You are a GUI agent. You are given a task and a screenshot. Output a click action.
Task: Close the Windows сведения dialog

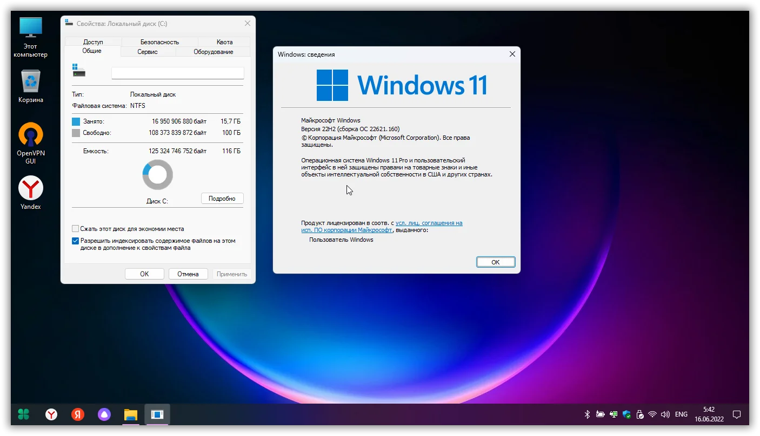[x=512, y=54]
